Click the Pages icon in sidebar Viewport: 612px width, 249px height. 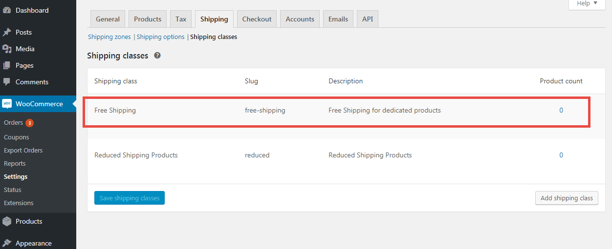[x=7, y=65]
